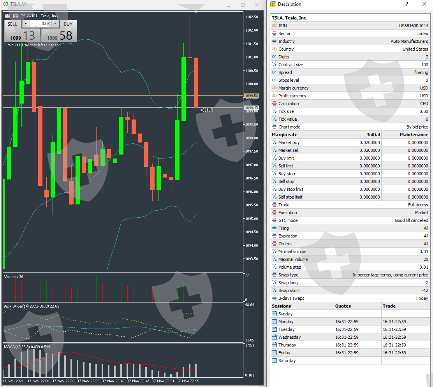The height and width of the screenshot is (387, 433).
Task: Click the Swap short value -12
Action: click(425, 290)
